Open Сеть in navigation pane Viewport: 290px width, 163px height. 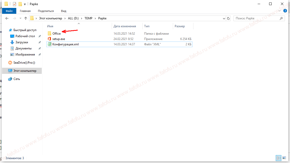point(17,79)
